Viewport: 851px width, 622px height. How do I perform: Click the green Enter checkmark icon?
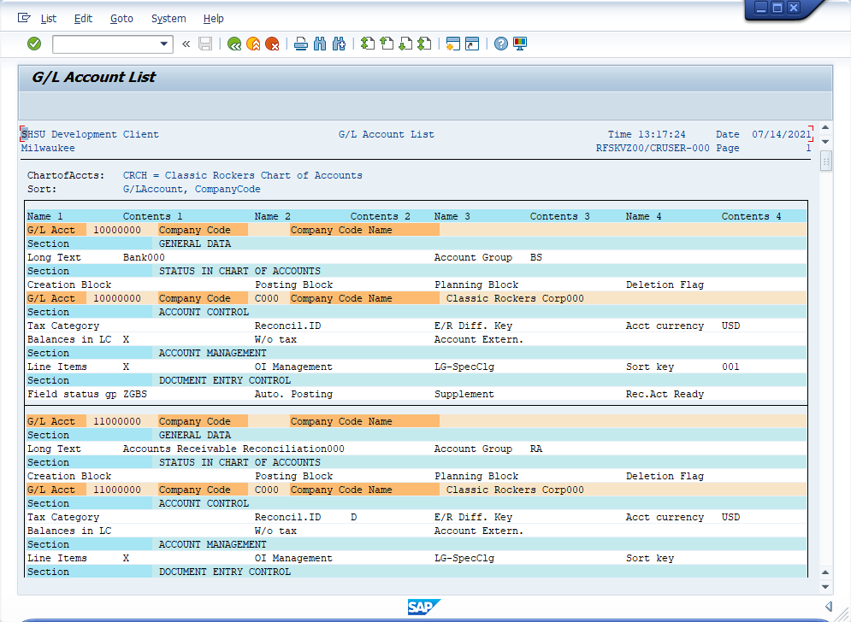34,44
